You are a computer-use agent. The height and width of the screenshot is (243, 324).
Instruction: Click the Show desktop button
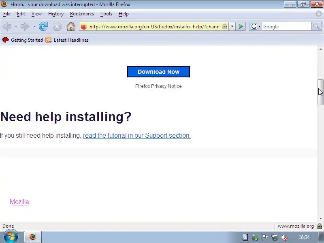[x=321, y=237]
